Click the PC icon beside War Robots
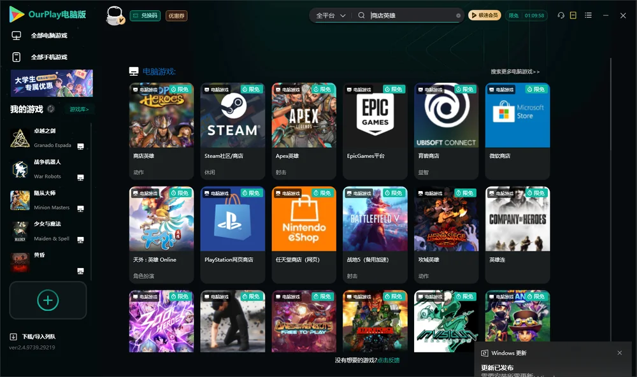637x377 pixels. [80, 178]
